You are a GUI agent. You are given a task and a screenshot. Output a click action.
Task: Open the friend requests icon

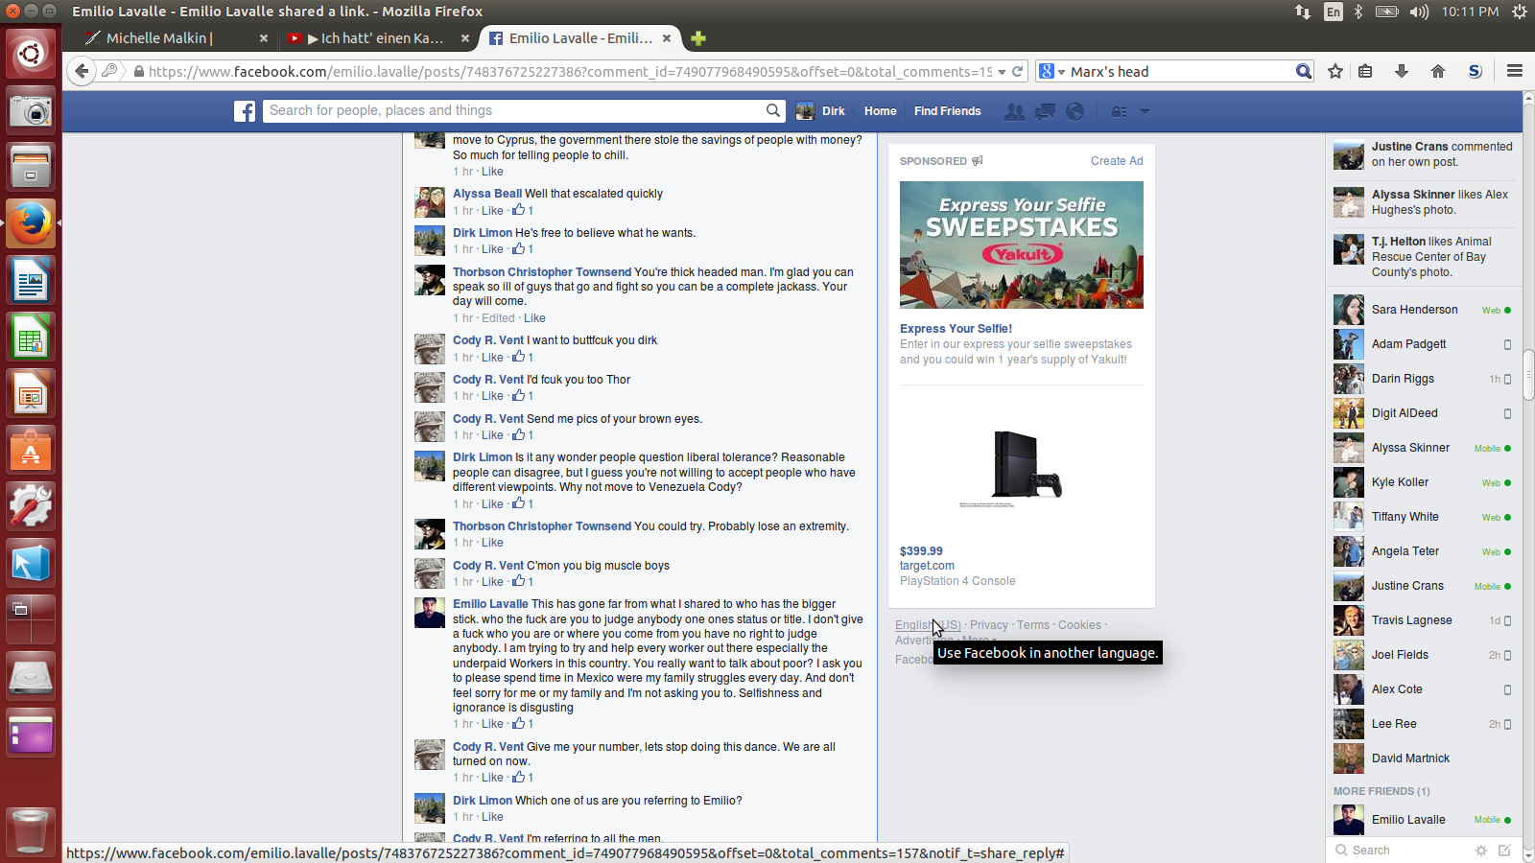pos(1014,111)
